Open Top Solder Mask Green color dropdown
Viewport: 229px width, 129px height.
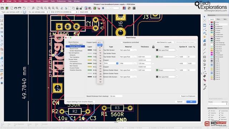177,57
